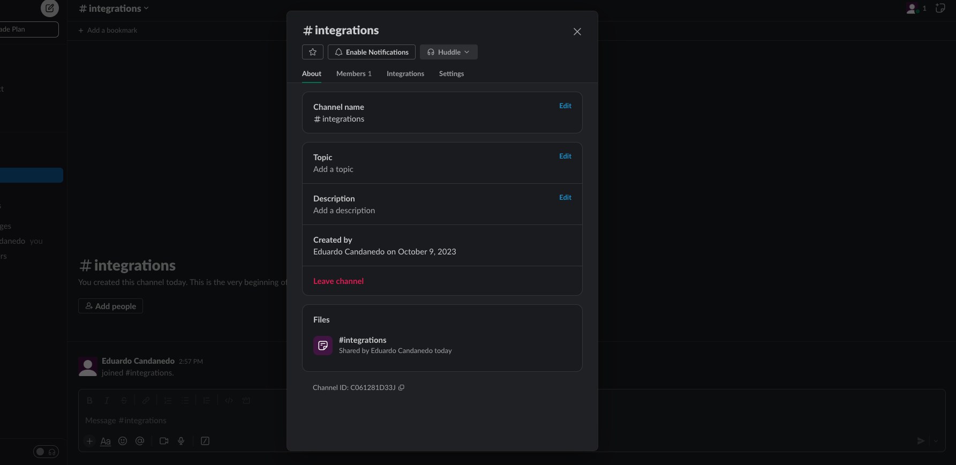
Task: Open the emoji picker
Action: pos(123,441)
